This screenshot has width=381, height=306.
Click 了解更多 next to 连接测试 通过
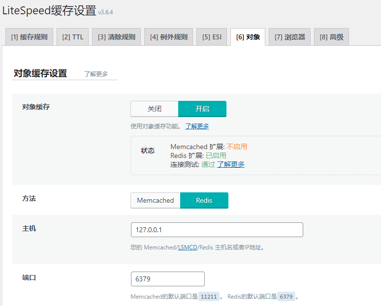click(x=231, y=164)
